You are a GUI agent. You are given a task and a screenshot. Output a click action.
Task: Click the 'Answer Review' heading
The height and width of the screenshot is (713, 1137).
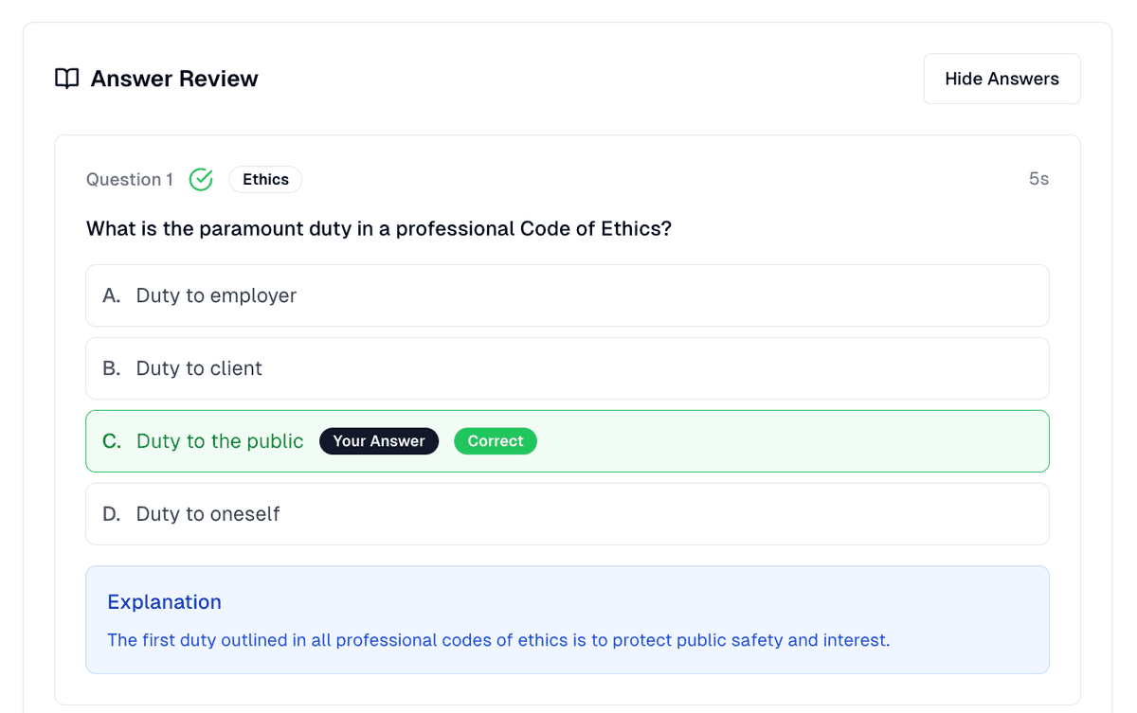pos(174,79)
